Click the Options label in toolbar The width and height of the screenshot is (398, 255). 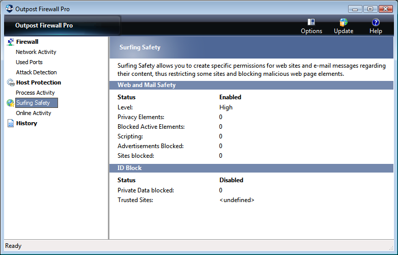click(311, 31)
